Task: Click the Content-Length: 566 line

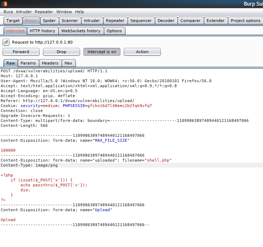Action: (x=24, y=125)
